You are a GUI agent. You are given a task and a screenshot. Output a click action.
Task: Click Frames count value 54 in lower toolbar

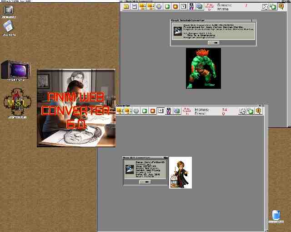(x=225, y=110)
